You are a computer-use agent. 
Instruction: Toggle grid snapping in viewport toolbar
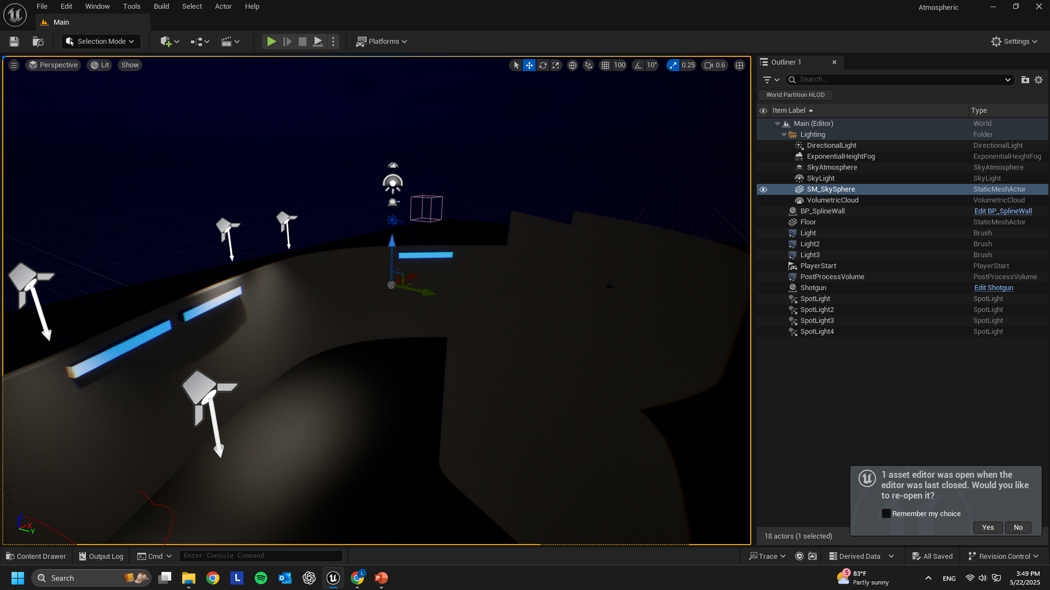605,65
